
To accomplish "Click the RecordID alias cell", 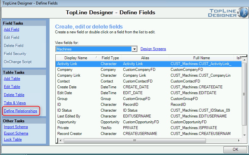I will (x=130, y=105).
